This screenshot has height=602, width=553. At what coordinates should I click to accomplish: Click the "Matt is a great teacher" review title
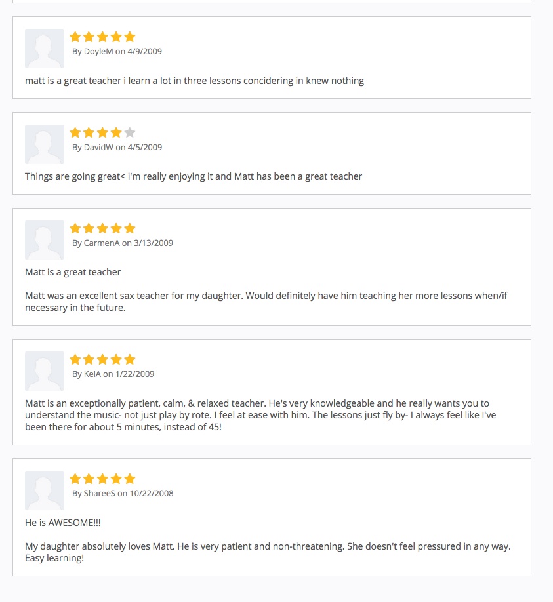pos(73,272)
